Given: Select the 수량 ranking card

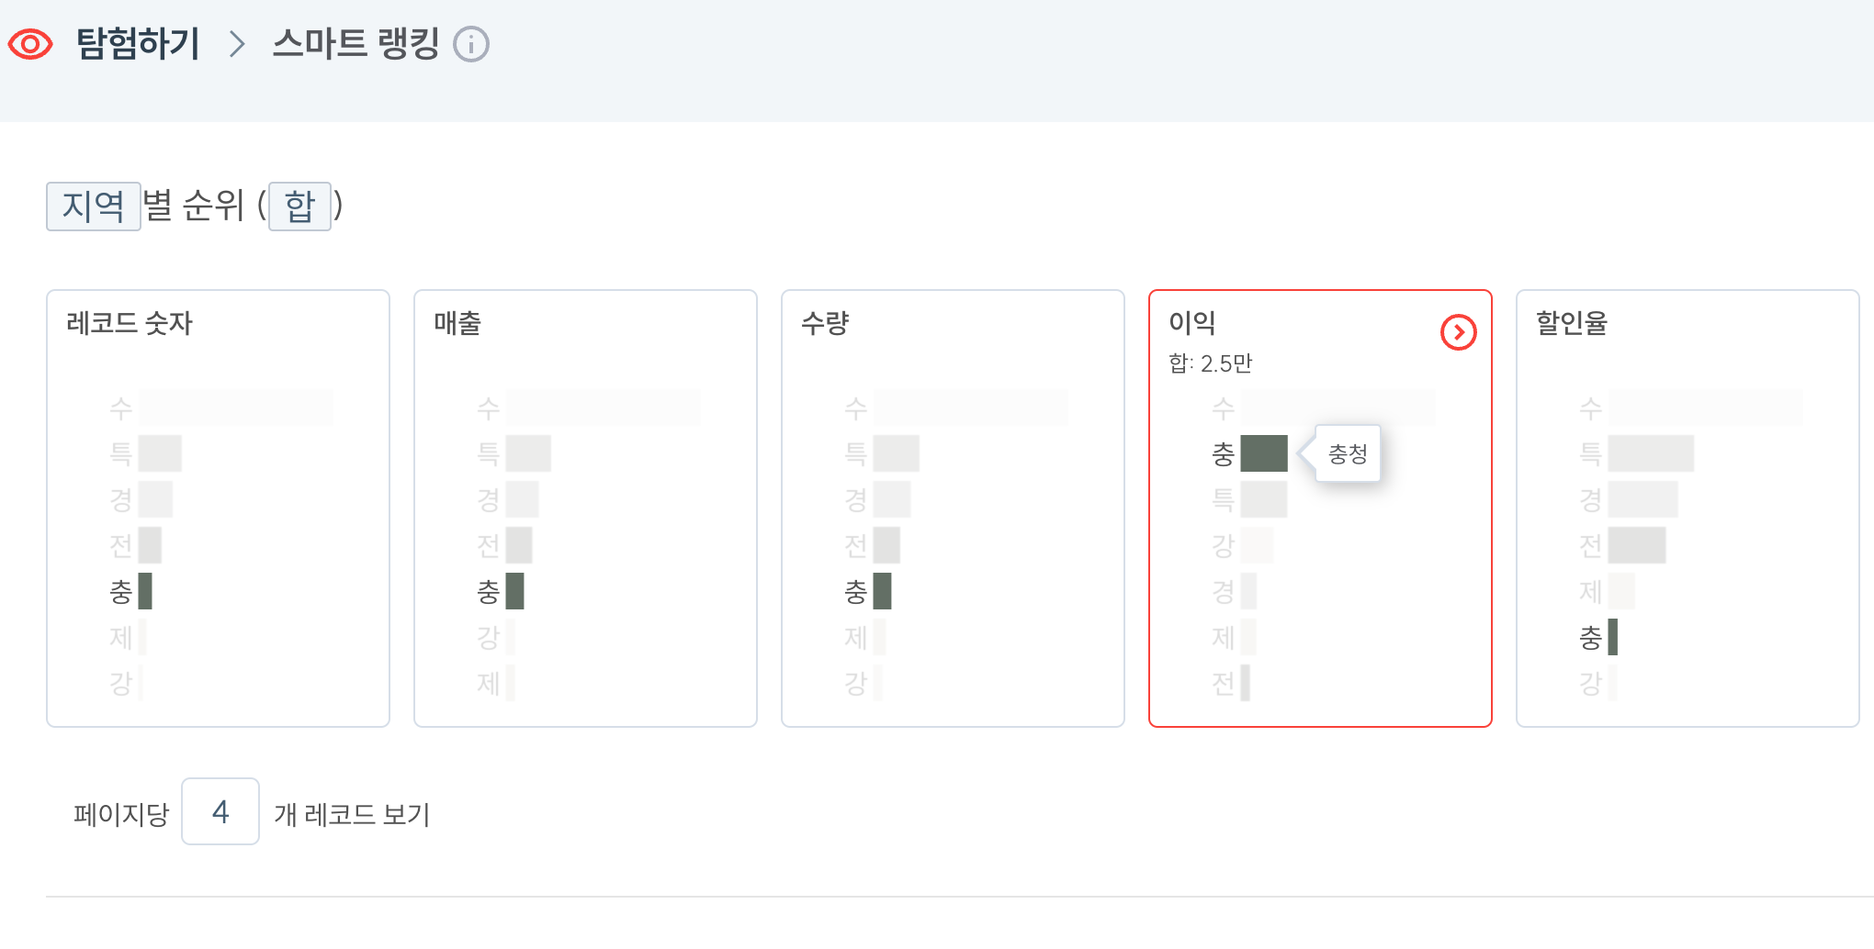Looking at the screenshot, I should click(954, 508).
